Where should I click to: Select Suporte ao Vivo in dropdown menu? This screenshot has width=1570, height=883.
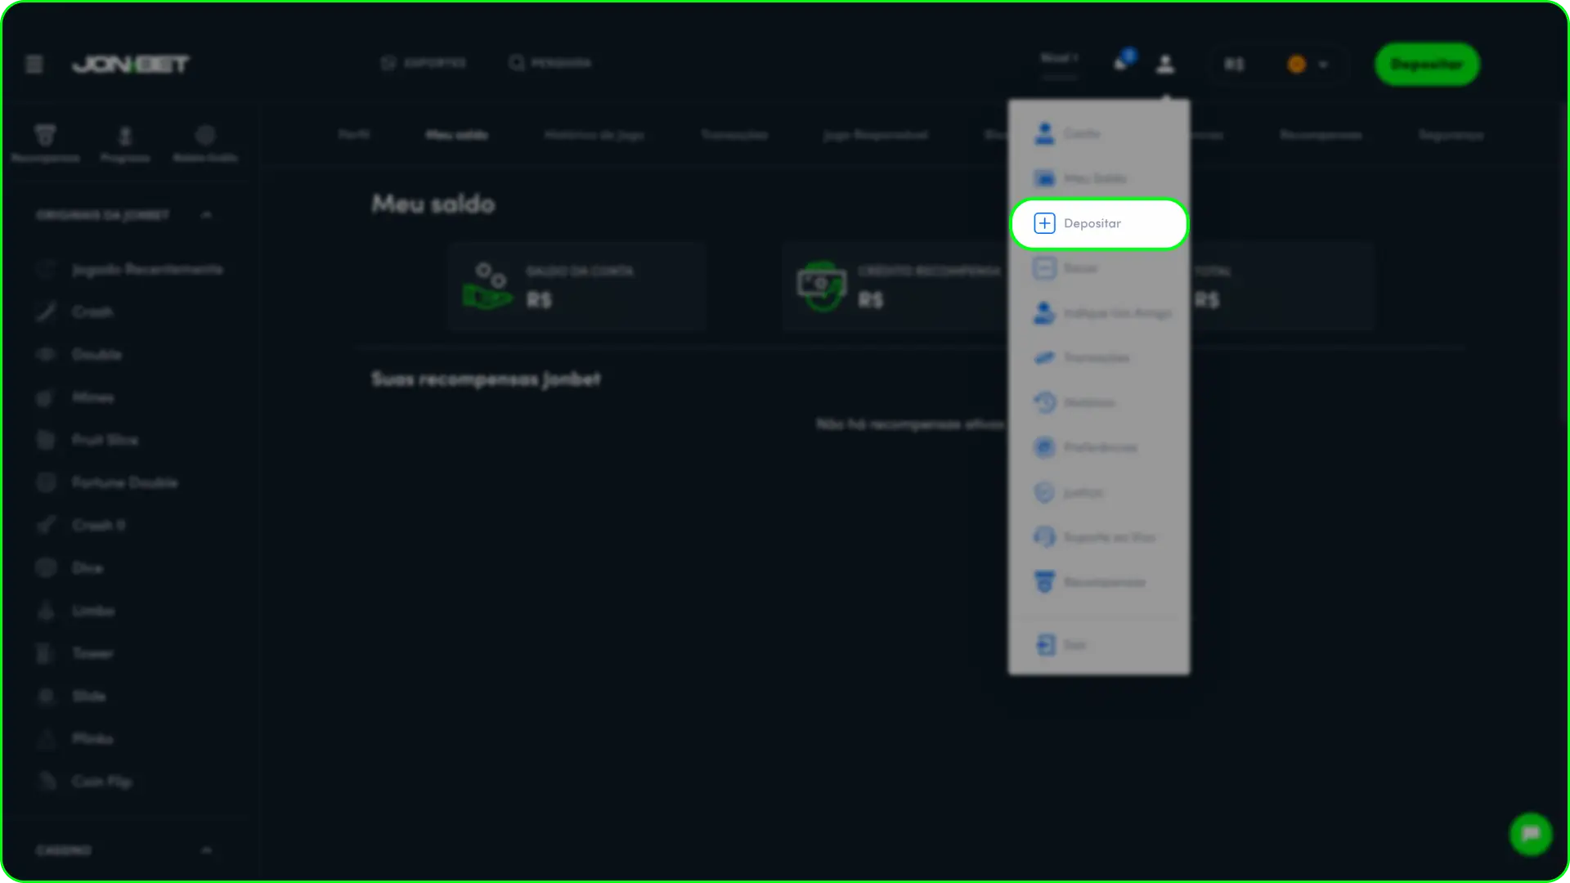click(1099, 537)
